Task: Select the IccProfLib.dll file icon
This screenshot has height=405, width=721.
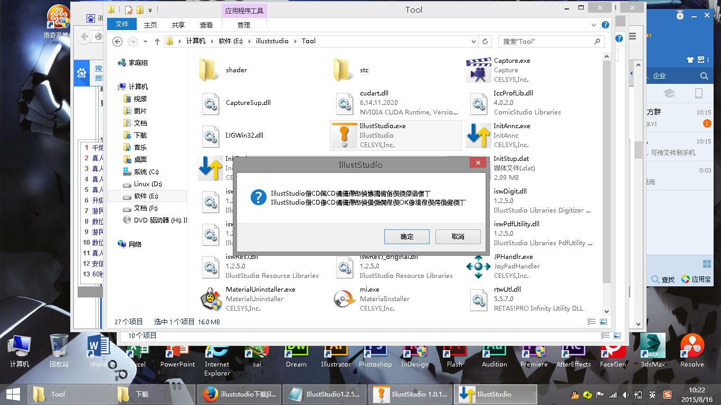Action: pos(479,103)
